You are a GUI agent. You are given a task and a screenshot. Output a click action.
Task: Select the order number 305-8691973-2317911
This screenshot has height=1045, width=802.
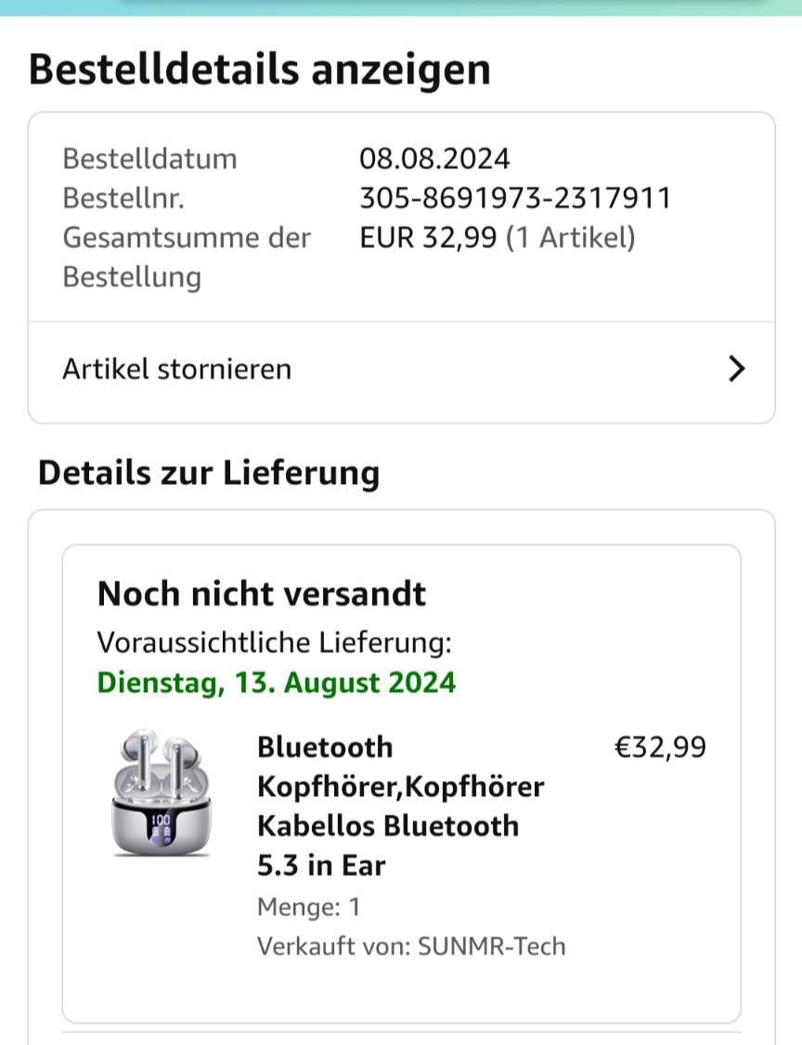515,198
